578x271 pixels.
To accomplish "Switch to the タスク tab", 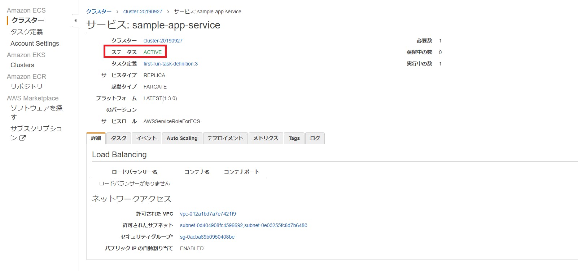I will coord(119,138).
